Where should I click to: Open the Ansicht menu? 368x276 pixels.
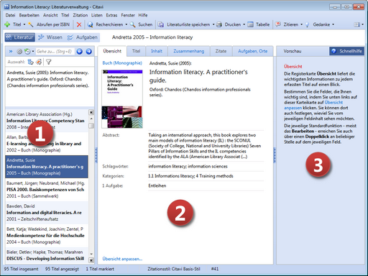[50, 15]
